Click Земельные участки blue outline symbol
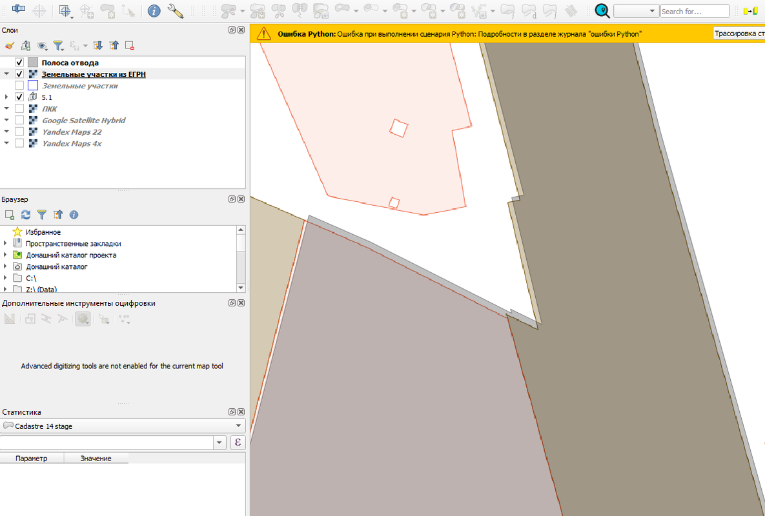 pos(33,86)
